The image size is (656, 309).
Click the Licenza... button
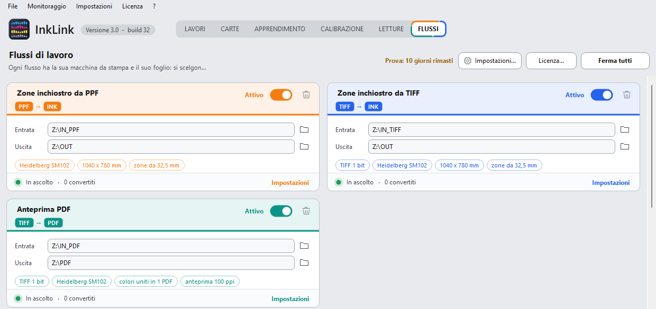tap(551, 61)
